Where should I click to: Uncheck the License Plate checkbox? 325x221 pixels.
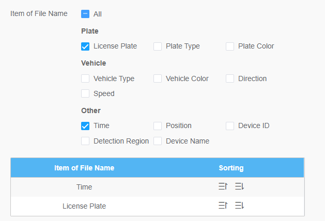85,46
